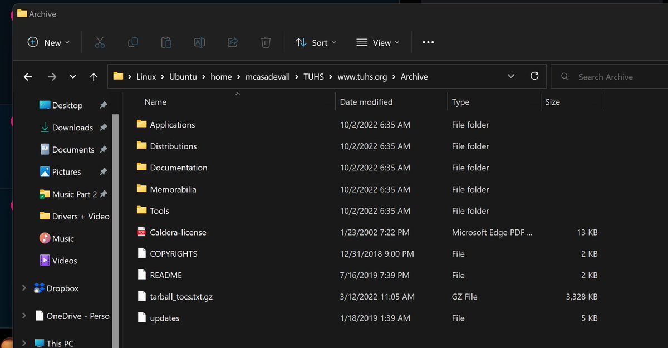Screen dimensions: 668x348
Task: Click the GZ File type cell
Action: pos(465,297)
